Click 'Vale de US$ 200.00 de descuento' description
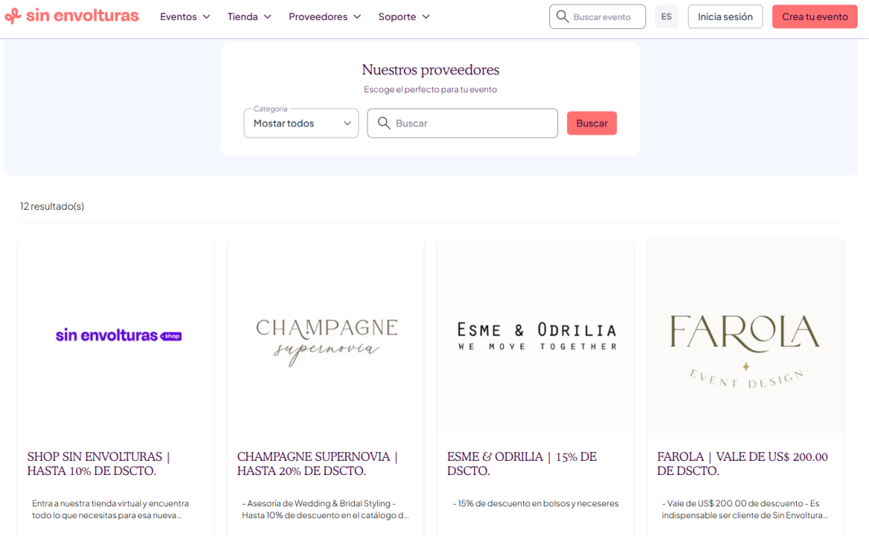Viewport: 869px width, 536px height. [x=745, y=509]
